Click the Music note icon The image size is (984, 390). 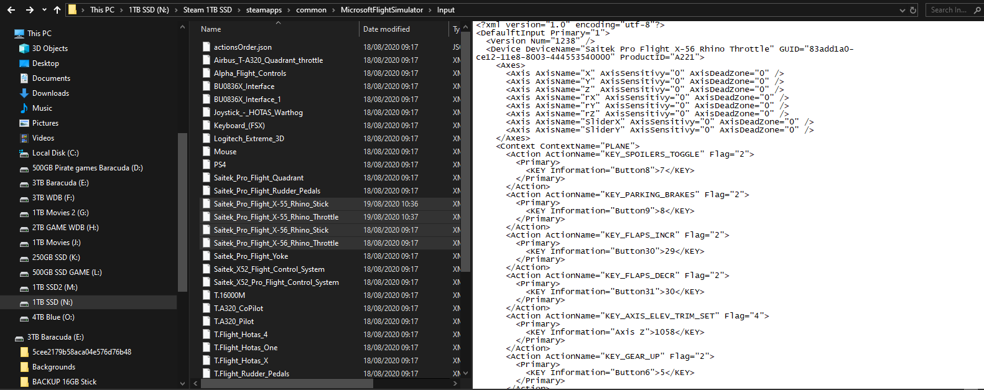pos(24,108)
